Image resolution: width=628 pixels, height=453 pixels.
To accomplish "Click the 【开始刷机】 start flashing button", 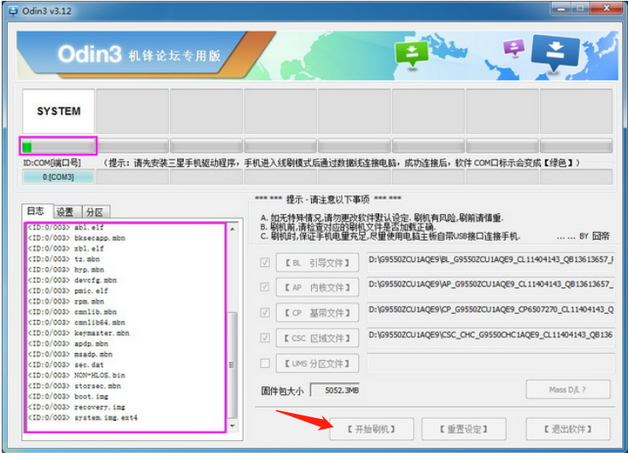I will point(372,429).
